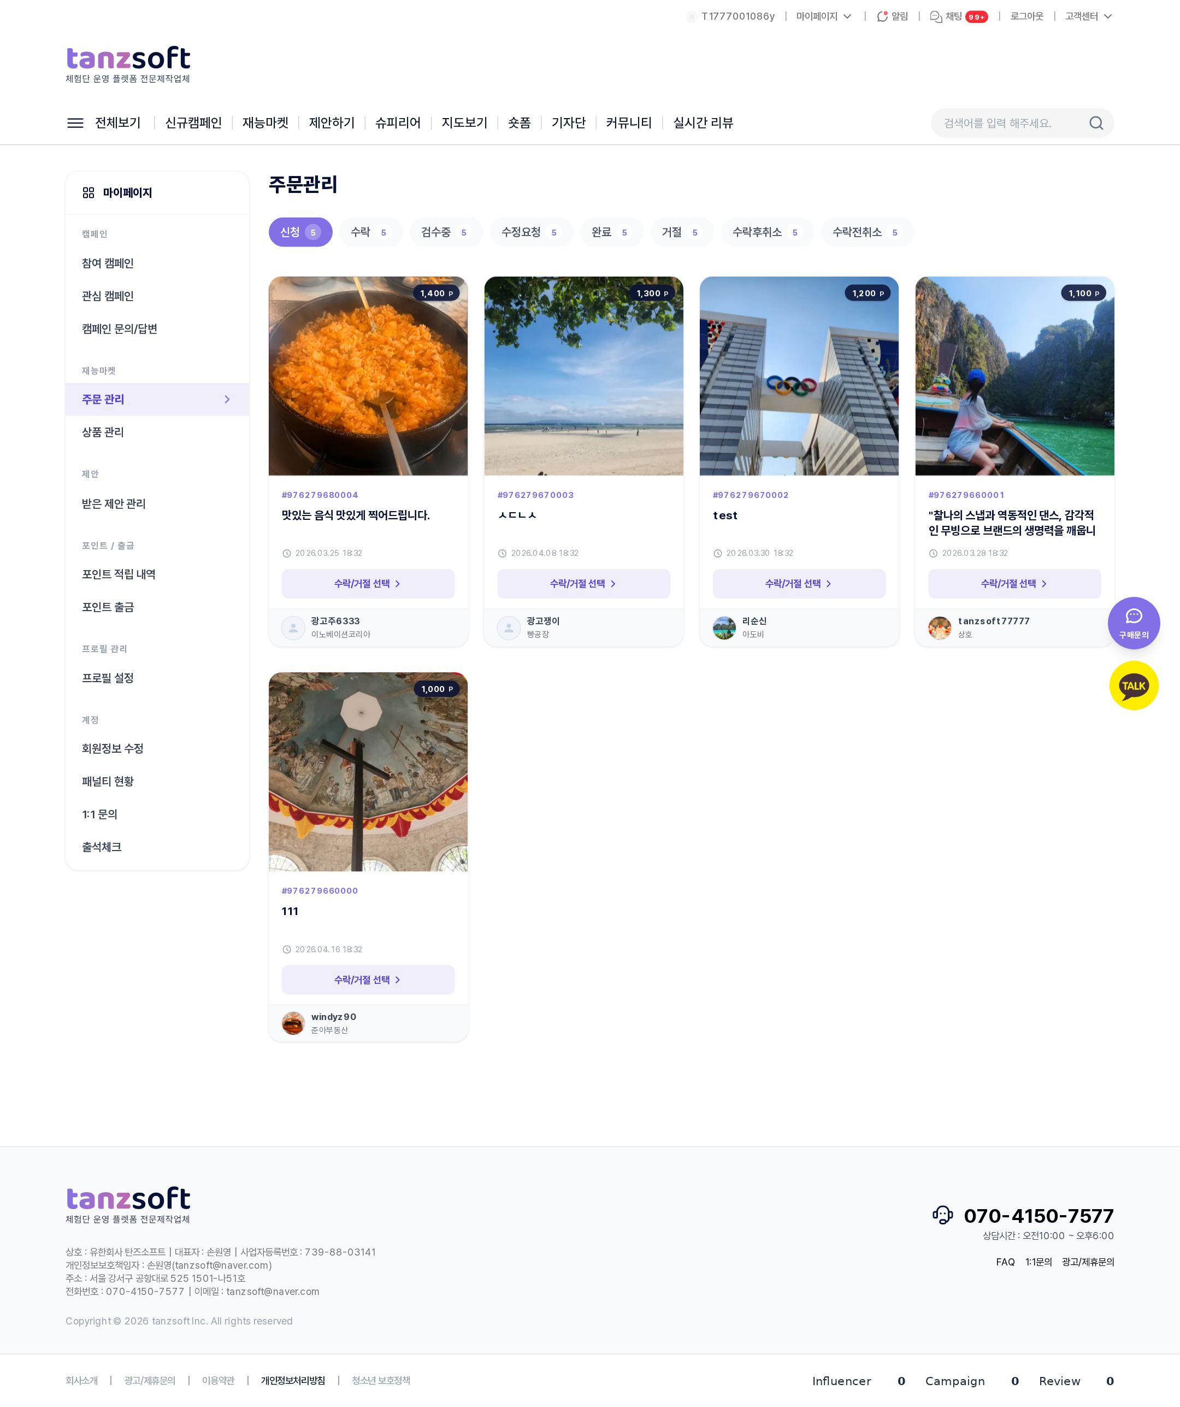Open 수락/거절 선택 for the 111 order
1180x1407 pixels.
point(368,980)
